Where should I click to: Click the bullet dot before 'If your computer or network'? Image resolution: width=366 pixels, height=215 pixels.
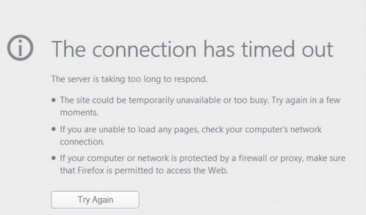pos(53,158)
